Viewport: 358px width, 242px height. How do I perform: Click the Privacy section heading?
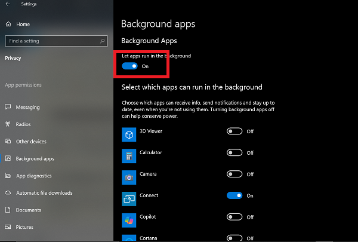[x=13, y=58]
